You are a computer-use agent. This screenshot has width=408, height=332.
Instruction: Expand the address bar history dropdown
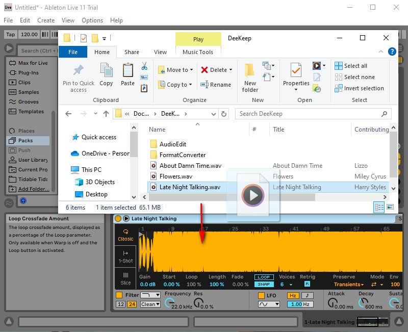(213, 114)
